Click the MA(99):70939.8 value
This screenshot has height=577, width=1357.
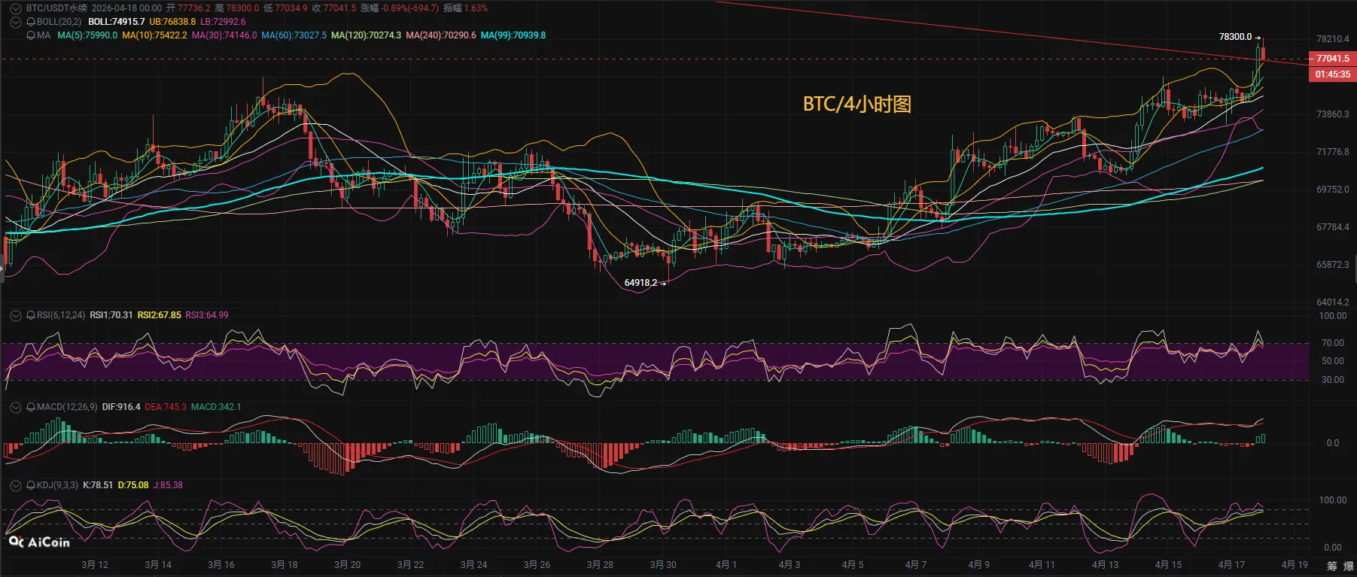pos(513,35)
